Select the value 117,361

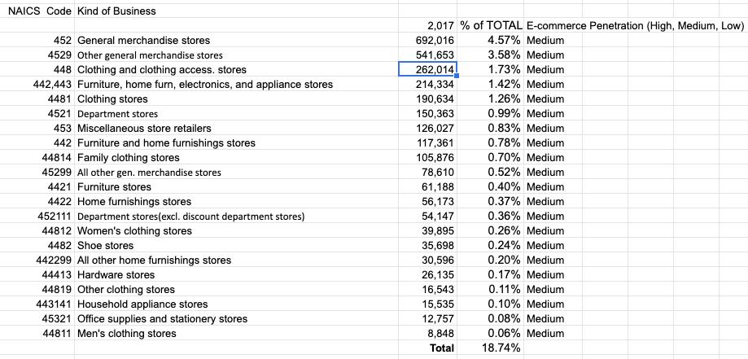click(427, 142)
